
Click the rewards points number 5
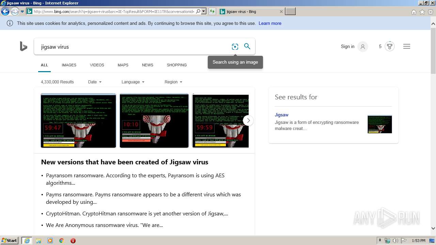[x=380, y=47]
